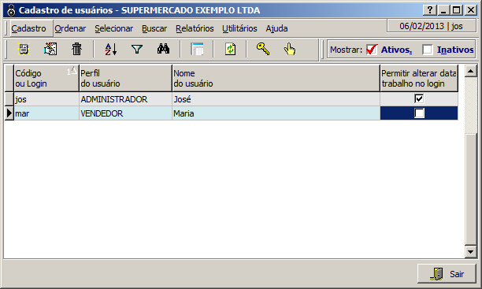Click the yellow key password icon
482x289 pixels.
pos(263,49)
